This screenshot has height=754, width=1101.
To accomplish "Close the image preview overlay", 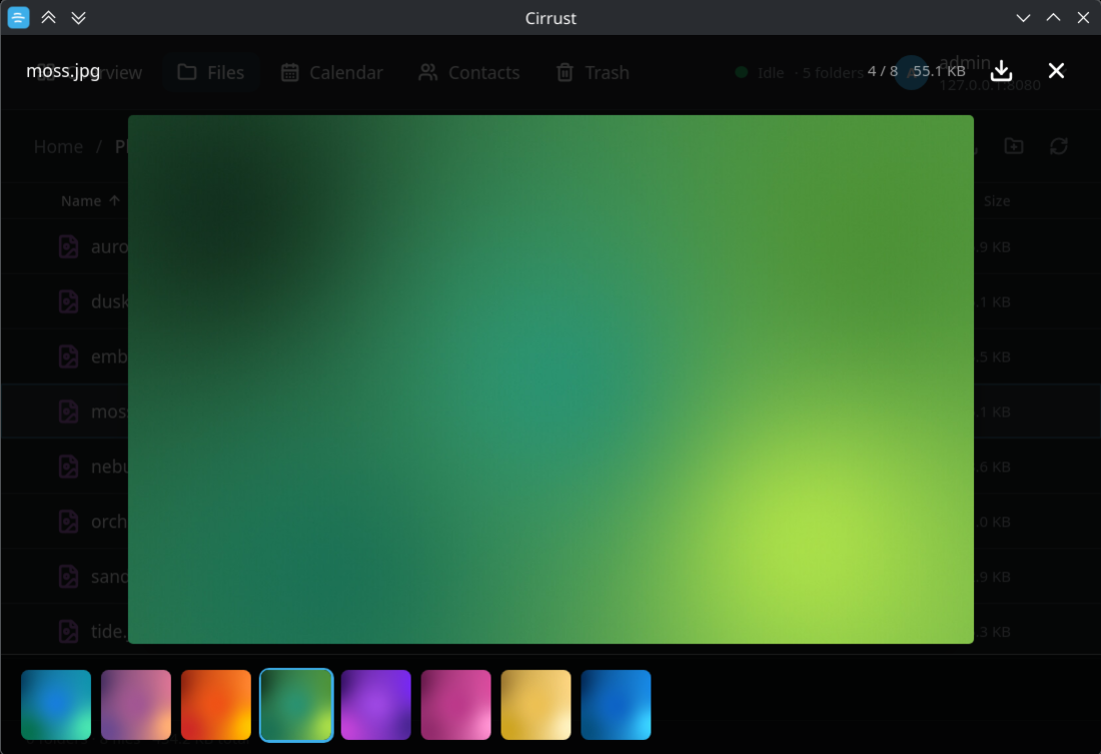I will tap(1056, 71).
